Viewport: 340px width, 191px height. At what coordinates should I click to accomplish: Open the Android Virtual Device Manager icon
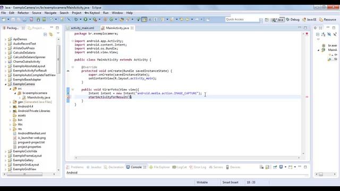coord(44,20)
